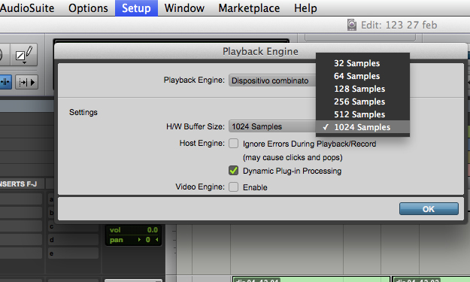Open the Window menu
The height and width of the screenshot is (282, 470).
pos(184,8)
